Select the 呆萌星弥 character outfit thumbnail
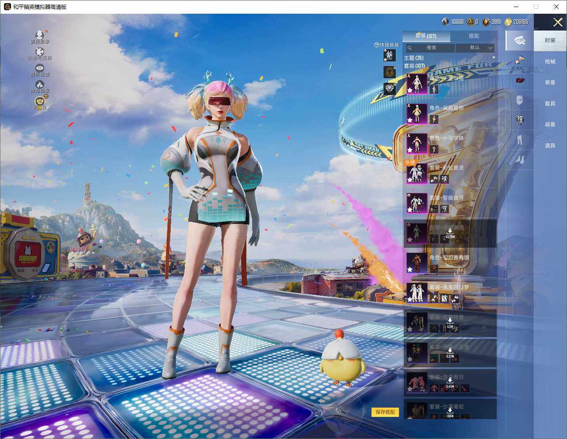Image resolution: width=567 pixels, height=439 pixels. point(417,114)
